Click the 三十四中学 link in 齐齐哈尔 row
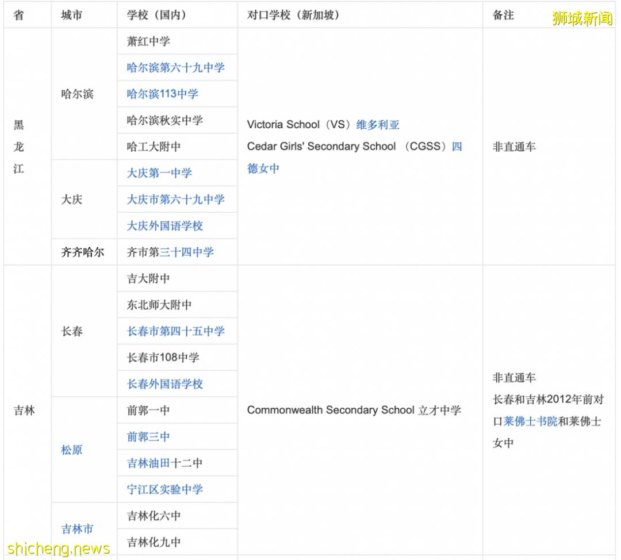The width and height of the screenshot is (621, 560). point(187,252)
